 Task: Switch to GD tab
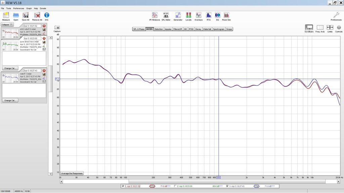click(x=185, y=29)
